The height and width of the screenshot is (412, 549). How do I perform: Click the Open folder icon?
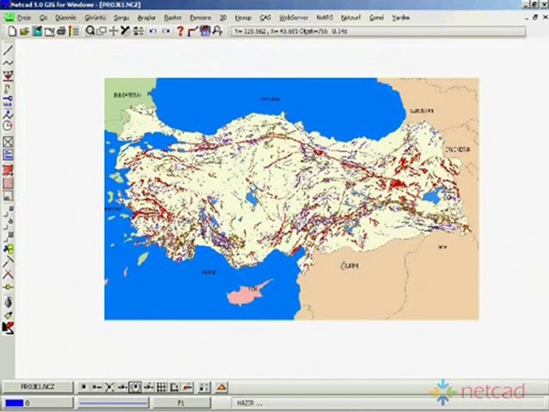[x=24, y=31]
